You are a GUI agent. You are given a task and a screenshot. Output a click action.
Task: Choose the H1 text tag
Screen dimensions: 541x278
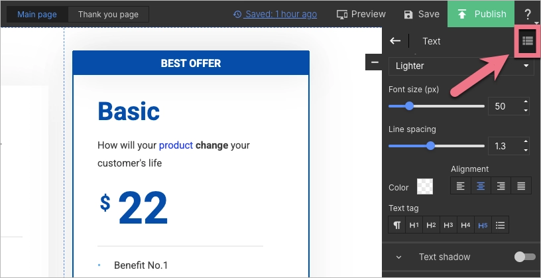point(414,225)
